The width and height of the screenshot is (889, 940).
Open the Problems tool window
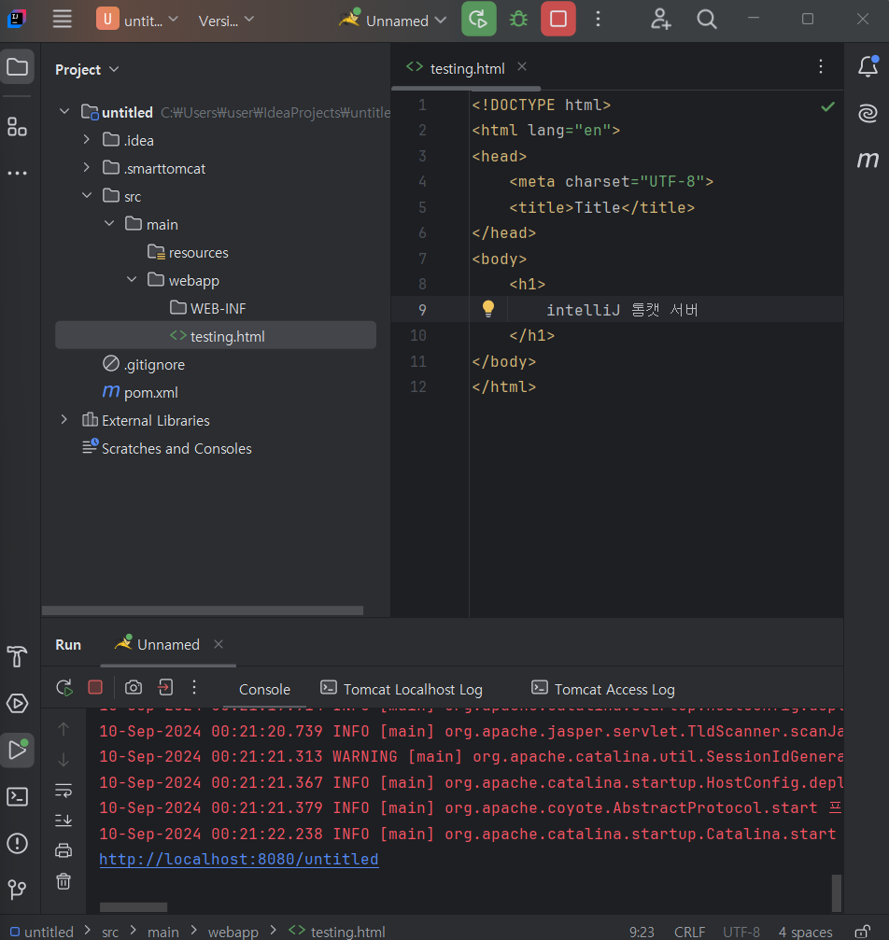17,844
